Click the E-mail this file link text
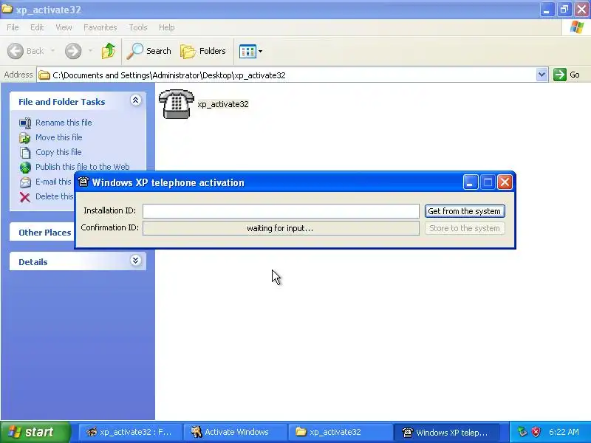 pyautogui.click(x=53, y=182)
